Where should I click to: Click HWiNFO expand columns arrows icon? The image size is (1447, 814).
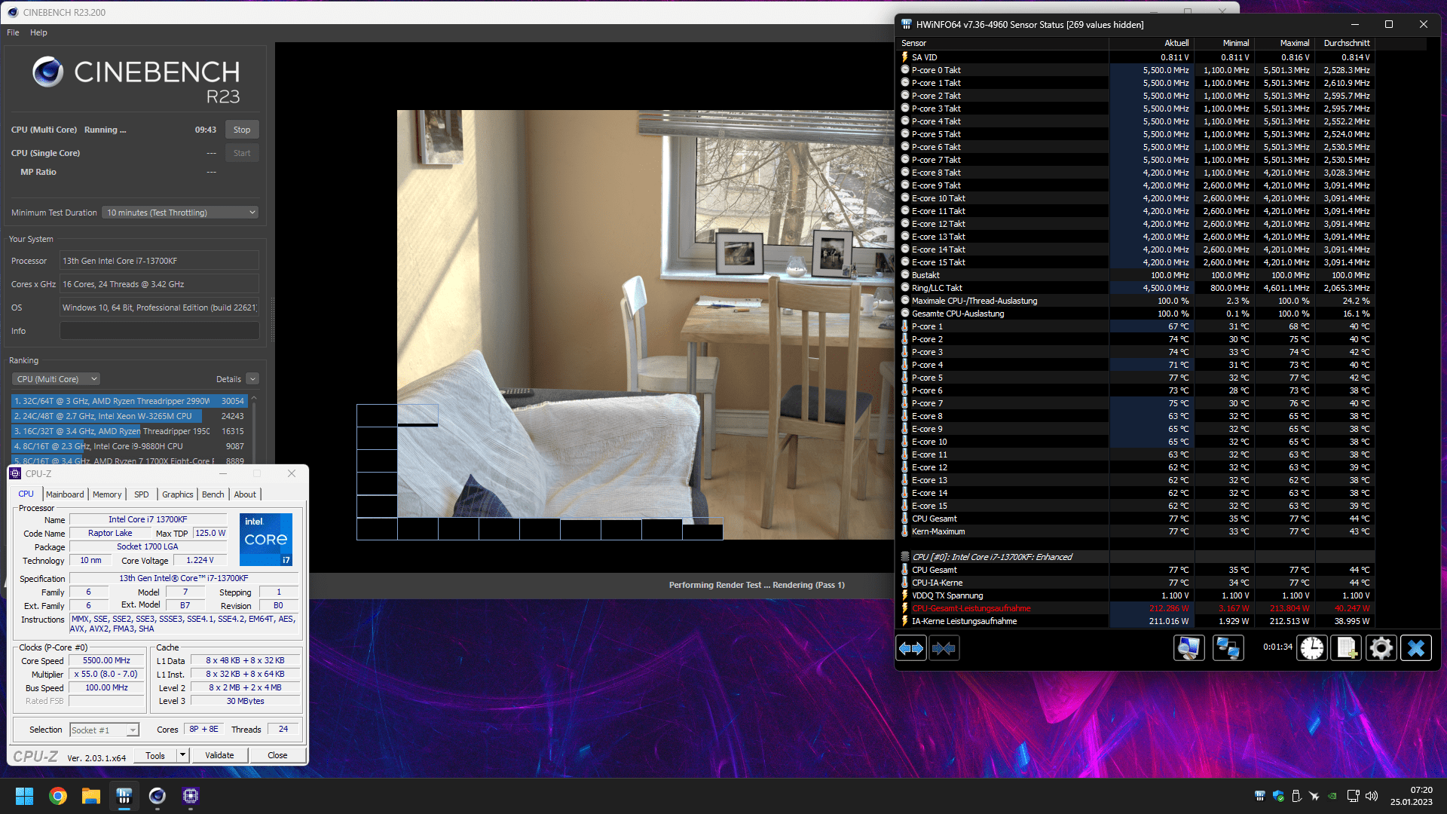[x=911, y=648]
